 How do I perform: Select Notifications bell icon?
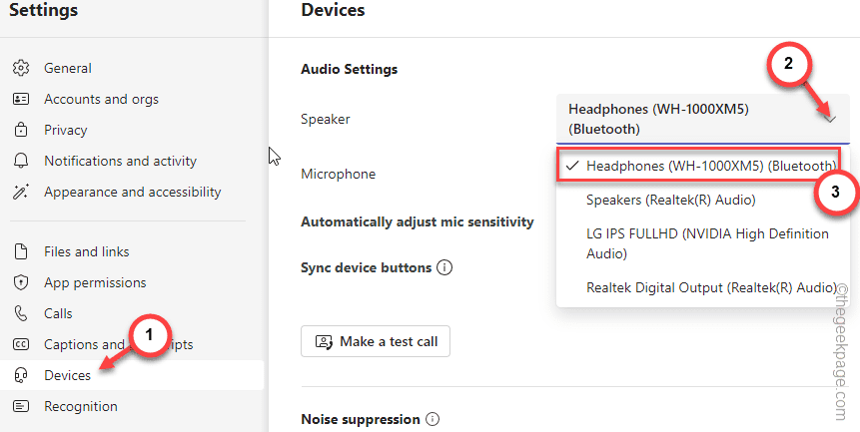pos(21,161)
